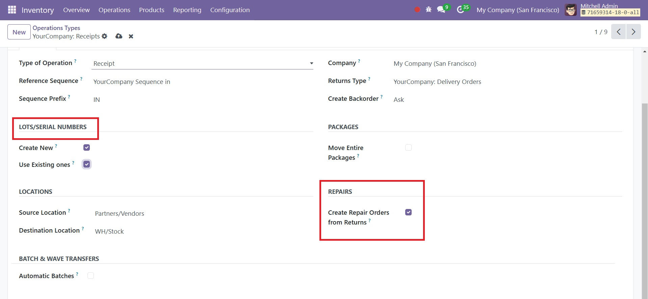Open the Create Backorder selection
The image size is (648, 299).
pyautogui.click(x=508, y=99)
